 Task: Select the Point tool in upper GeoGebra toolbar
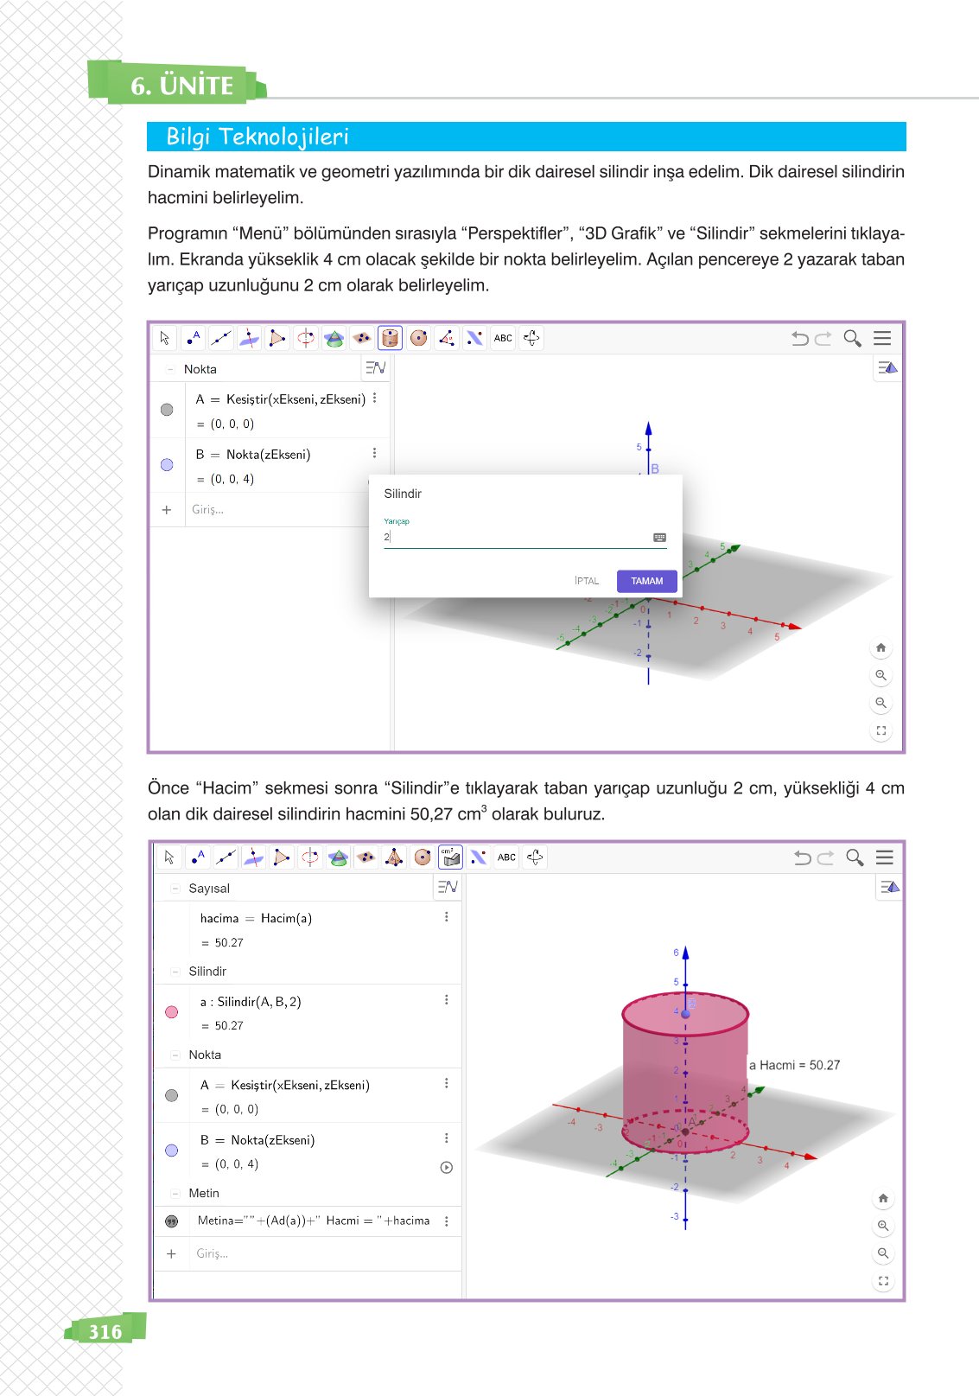pos(193,338)
